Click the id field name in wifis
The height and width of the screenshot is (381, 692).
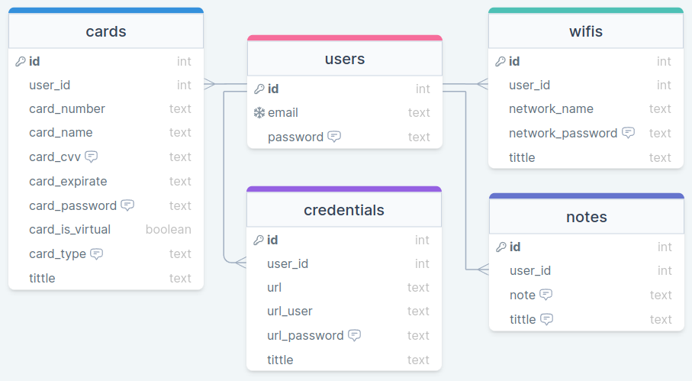point(514,61)
